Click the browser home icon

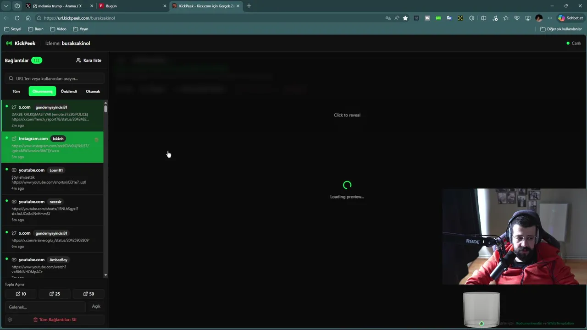[28, 18]
